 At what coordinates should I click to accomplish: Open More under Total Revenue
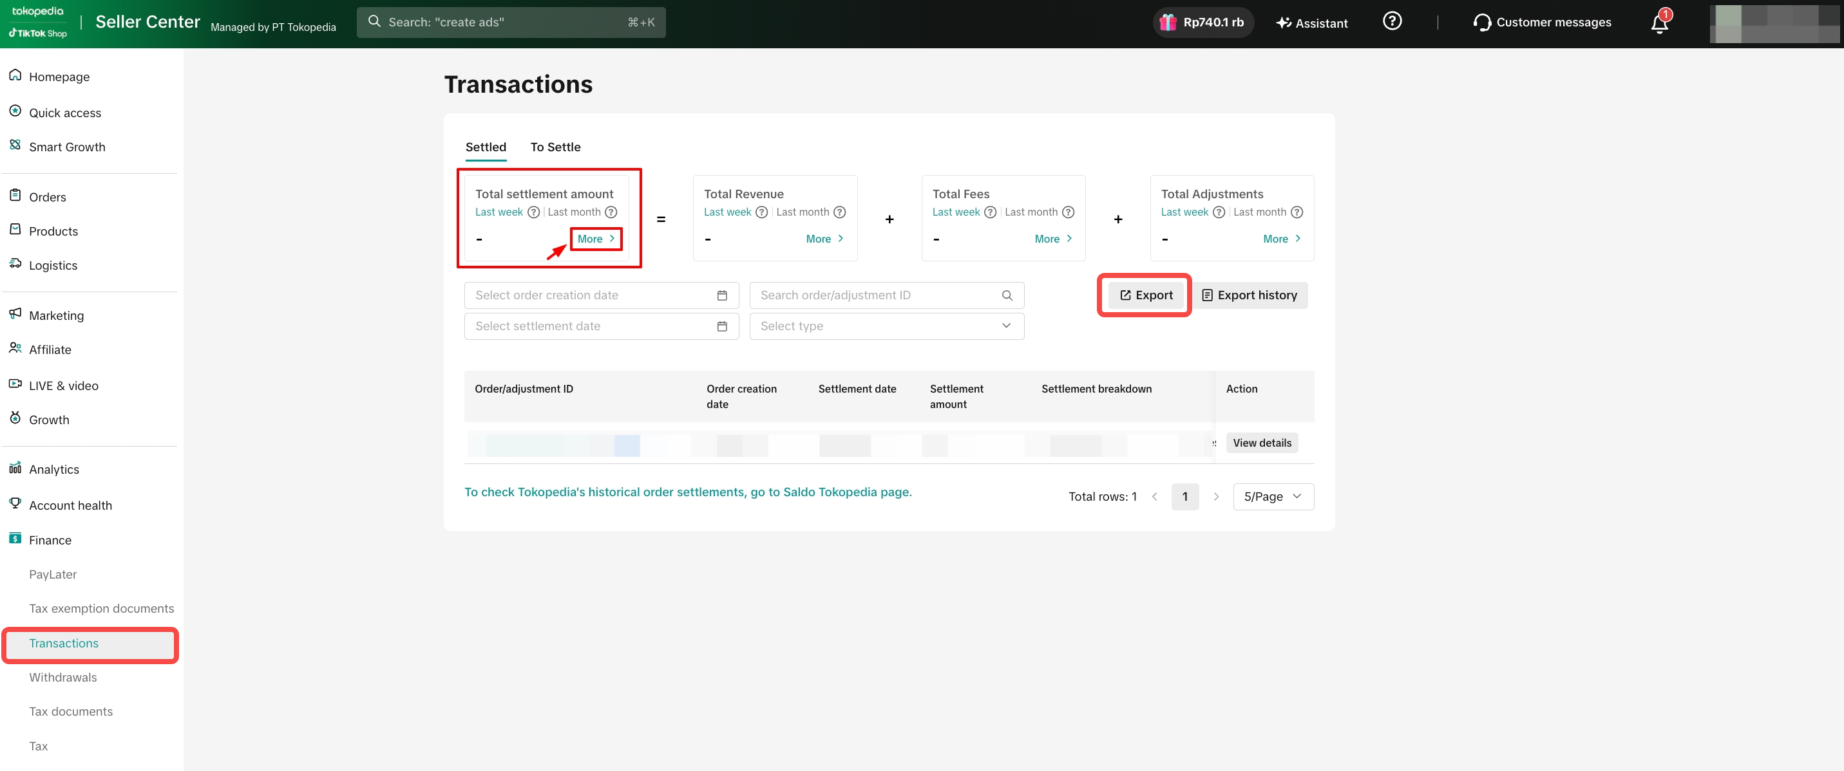click(x=824, y=239)
